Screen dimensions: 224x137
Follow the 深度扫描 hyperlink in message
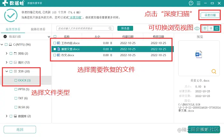click(x=76, y=17)
